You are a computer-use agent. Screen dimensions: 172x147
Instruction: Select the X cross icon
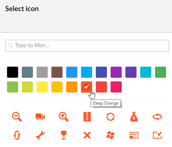click(x=87, y=135)
